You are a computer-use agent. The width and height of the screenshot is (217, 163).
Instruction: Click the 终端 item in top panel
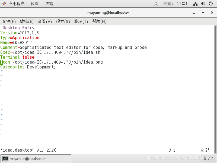tap(49, 4)
